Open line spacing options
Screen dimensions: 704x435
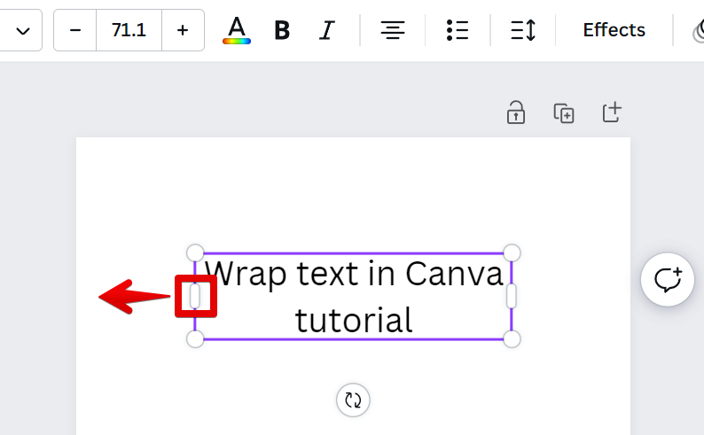click(x=523, y=30)
